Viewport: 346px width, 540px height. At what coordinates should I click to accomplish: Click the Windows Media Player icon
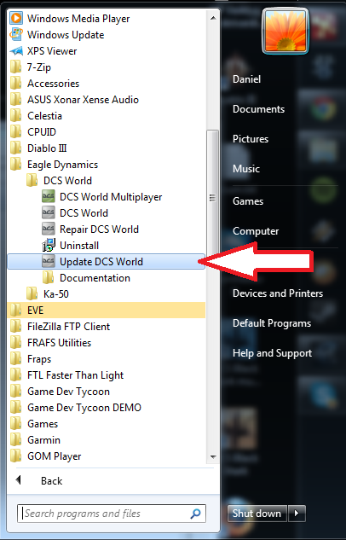(x=16, y=18)
